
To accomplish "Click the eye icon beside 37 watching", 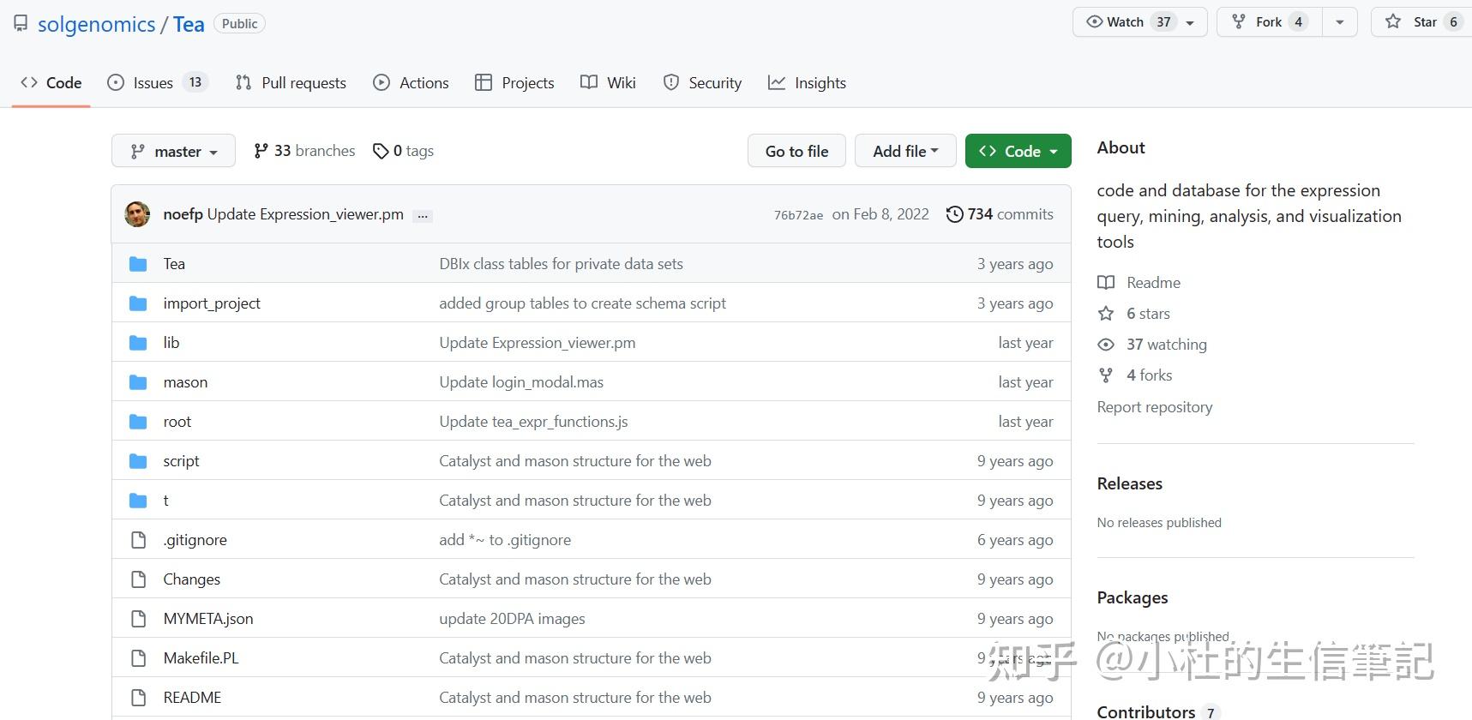I will pos(1106,345).
